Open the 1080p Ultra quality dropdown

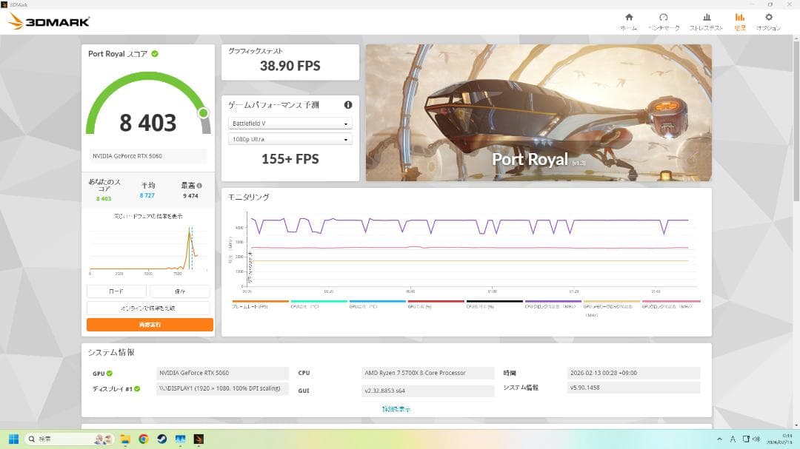pos(290,139)
